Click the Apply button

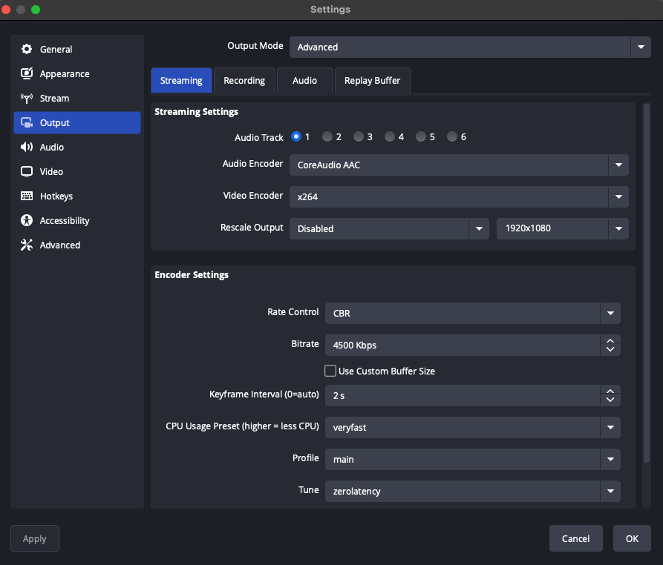tap(34, 538)
